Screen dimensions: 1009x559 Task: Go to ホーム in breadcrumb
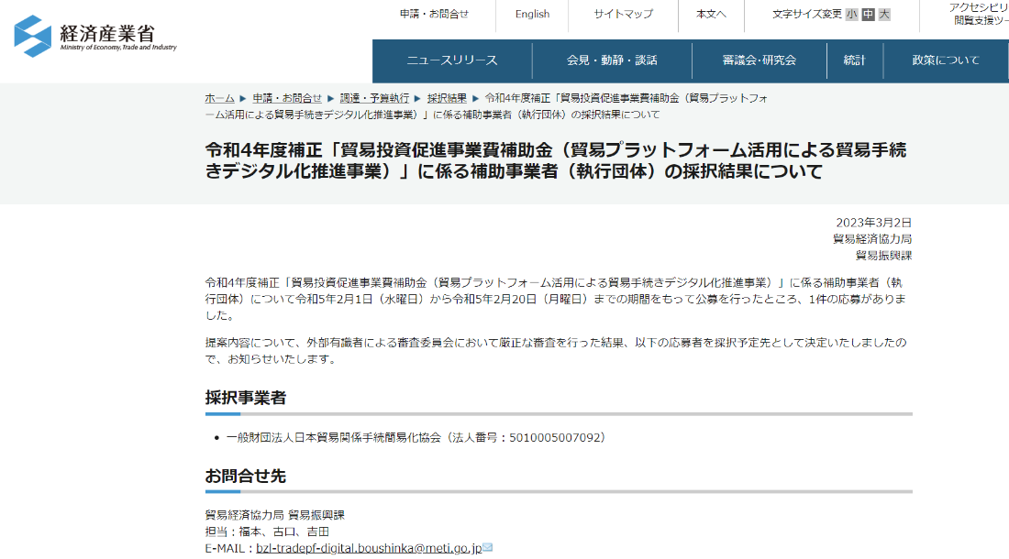(219, 98)
